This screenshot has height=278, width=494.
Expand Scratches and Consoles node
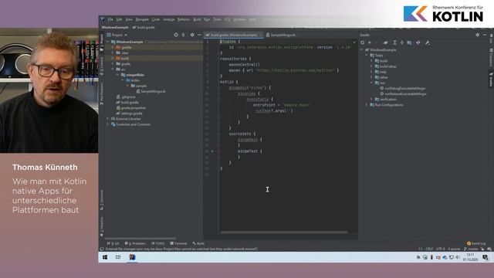tap(108, 124)
